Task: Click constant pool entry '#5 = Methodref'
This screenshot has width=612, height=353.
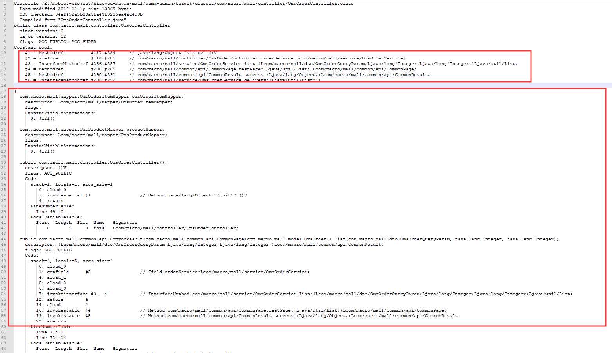Action: click(x=227, y=74)
